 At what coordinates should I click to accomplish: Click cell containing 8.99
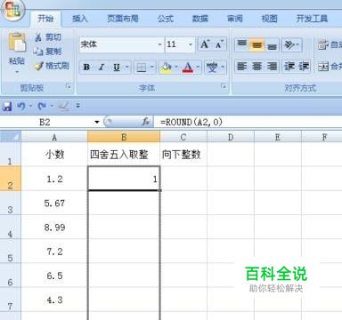coord(54,228)
